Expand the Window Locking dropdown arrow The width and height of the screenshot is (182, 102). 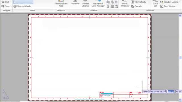click(180, 2)
